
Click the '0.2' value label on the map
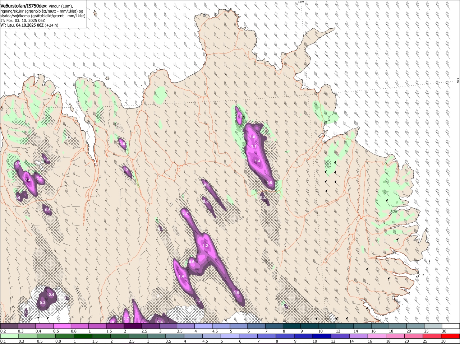pyautogui.click(x=263, y=197)
